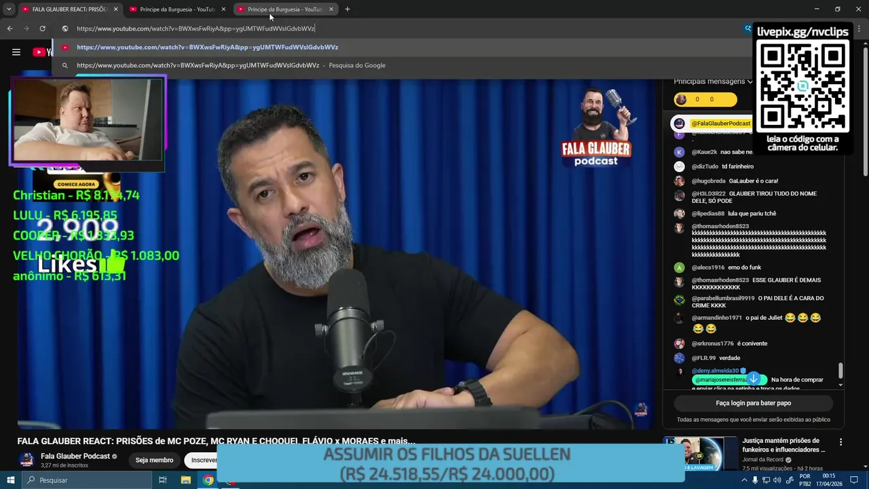This screenshot has width=869, height=489.
Task: Click the livepix QR code overlay
Action: (802, 86)
